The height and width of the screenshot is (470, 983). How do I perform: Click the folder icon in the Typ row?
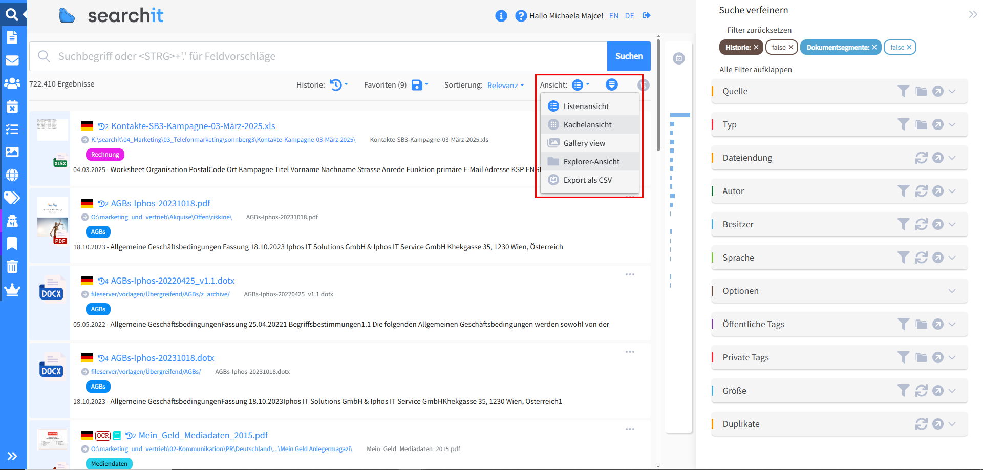coord(922,124)
